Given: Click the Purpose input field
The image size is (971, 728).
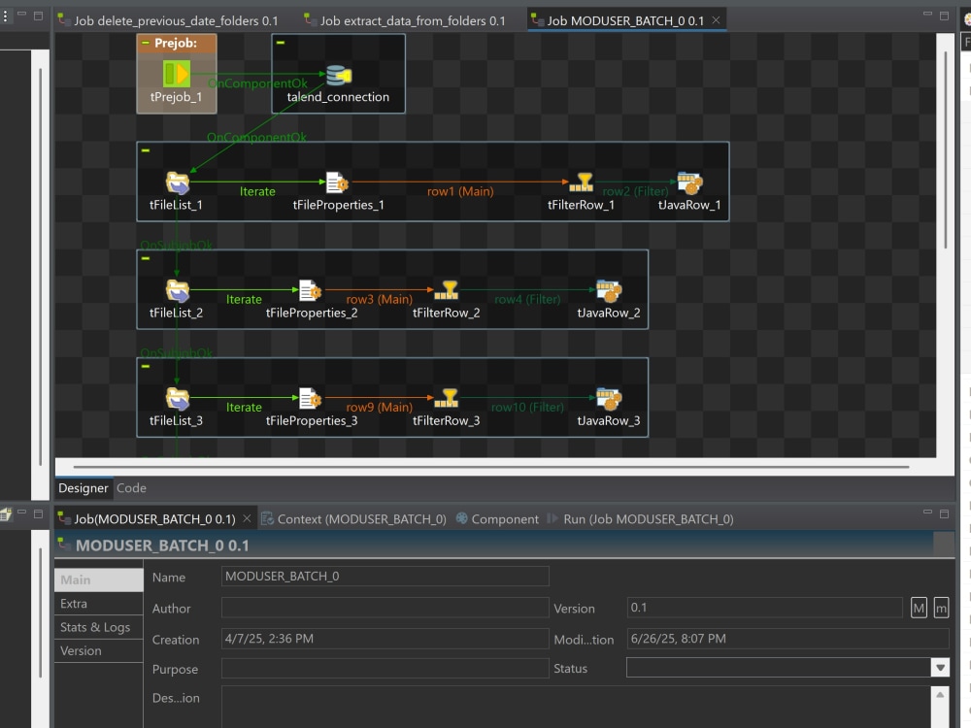Looking at the screenshot, I should pos(385,668).
